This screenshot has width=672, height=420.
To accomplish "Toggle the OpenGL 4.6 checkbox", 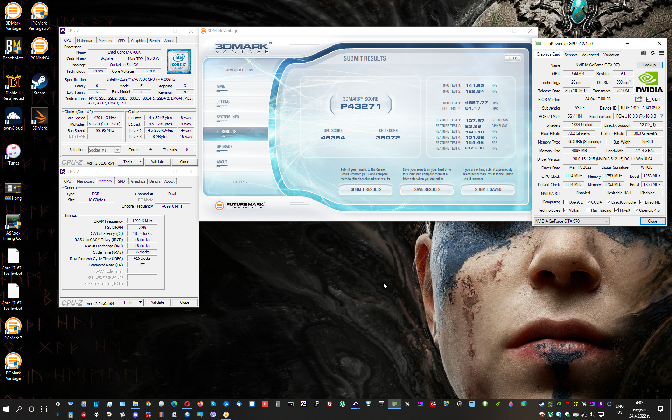I will (x=636, y=210).
